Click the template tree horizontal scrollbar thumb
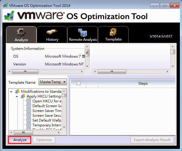 coord(23,132)
